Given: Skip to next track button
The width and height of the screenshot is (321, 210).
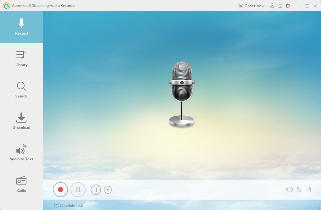Looking at the screenshot, I should pos(108,190).
